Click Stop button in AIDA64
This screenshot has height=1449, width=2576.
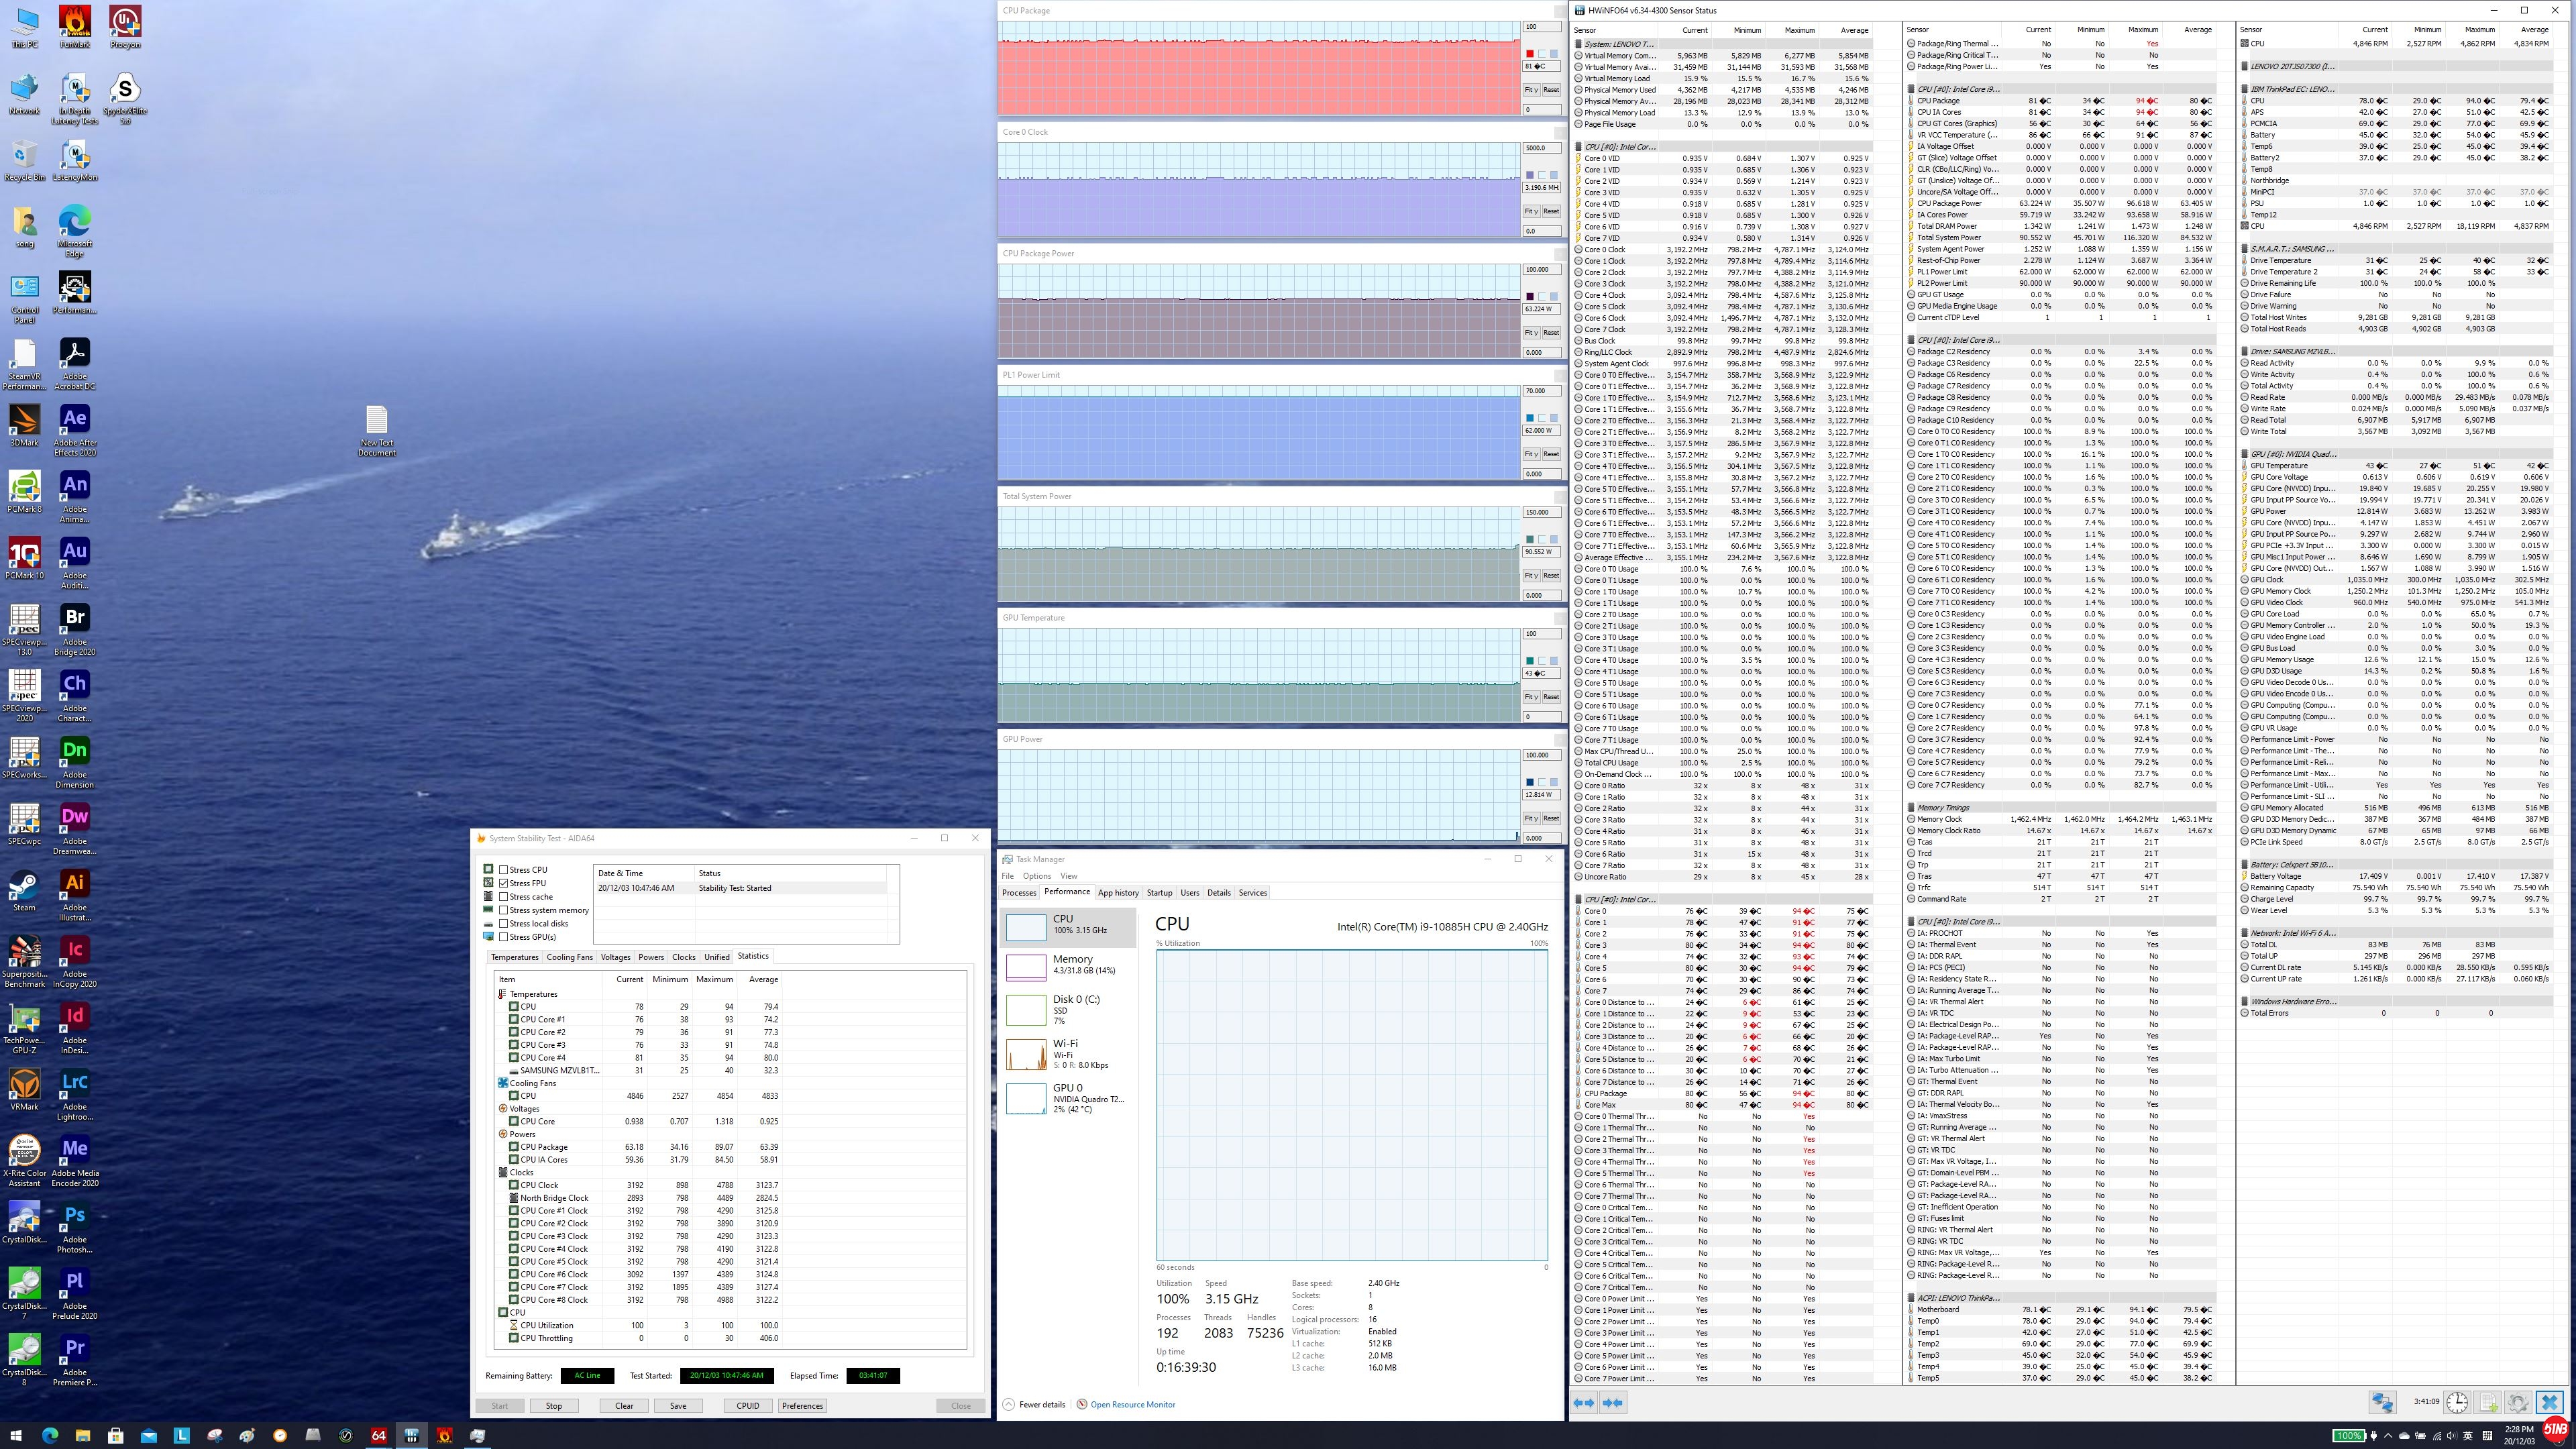pyautogui.click(x=553, y=1405)
